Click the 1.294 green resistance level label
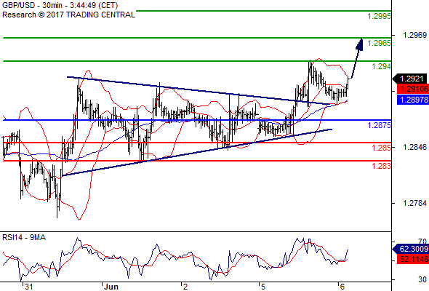429x291 pixels. tap(381, 66)
